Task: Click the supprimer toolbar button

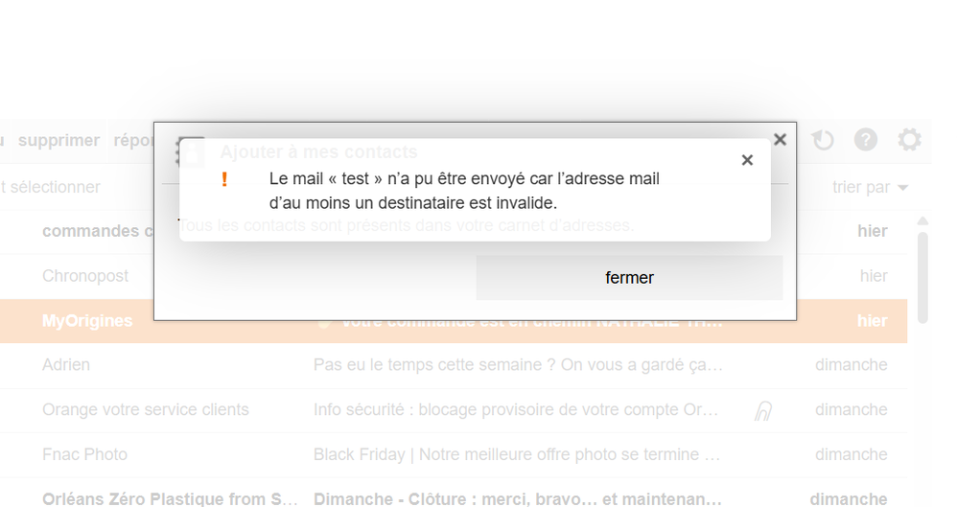Action: pos(58,140)
